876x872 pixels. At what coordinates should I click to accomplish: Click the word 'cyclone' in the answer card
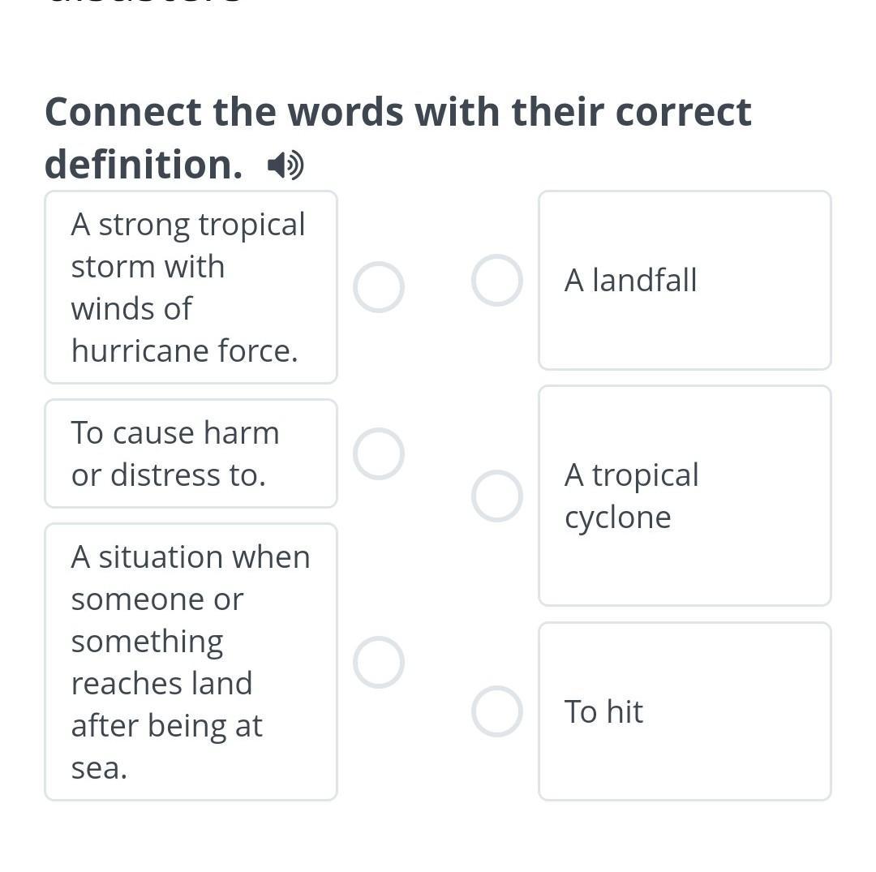coord(618,518)
